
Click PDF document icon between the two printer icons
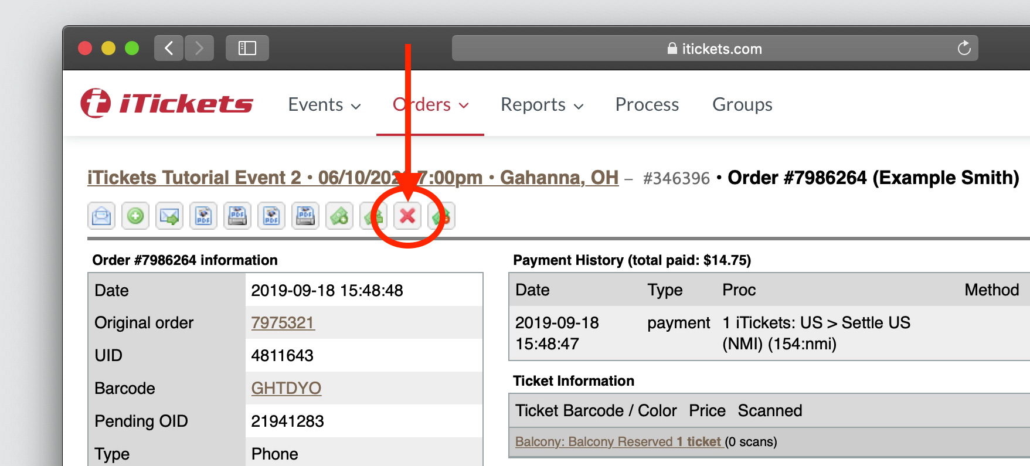coord(271,216)
